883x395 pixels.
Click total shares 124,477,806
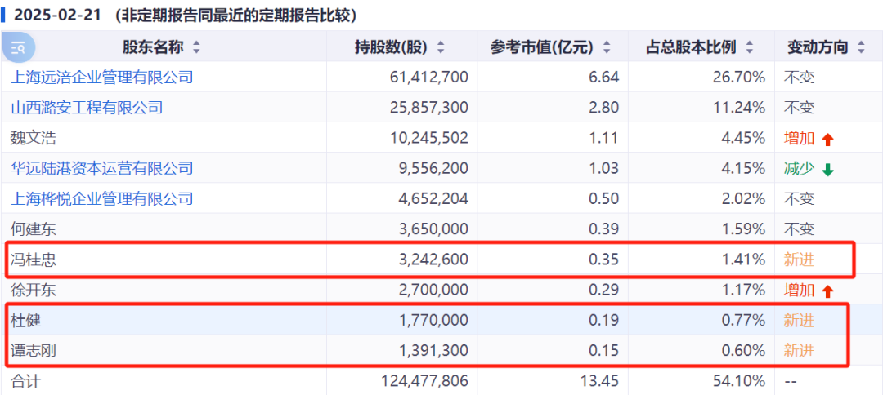[424, 381]
